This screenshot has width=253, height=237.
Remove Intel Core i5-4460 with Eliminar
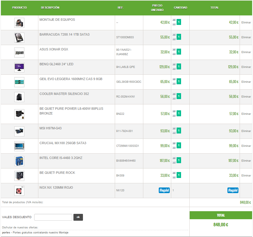[246, 161]
